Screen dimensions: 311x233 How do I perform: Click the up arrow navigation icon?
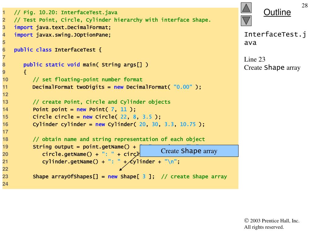coord(246,8)
